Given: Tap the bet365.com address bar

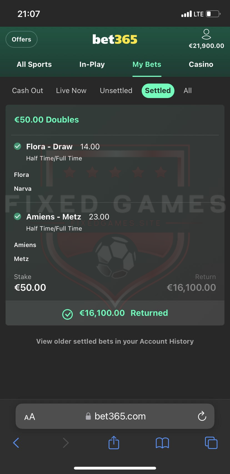Looking at the screenshot, I should tap(119, 416).
